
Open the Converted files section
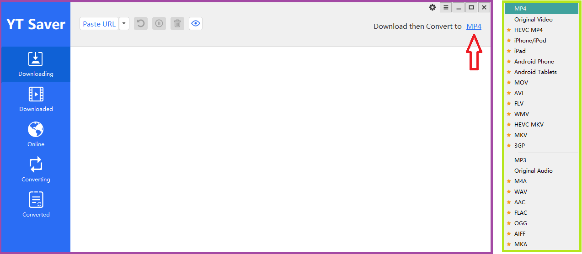click(x=36, y=205)
